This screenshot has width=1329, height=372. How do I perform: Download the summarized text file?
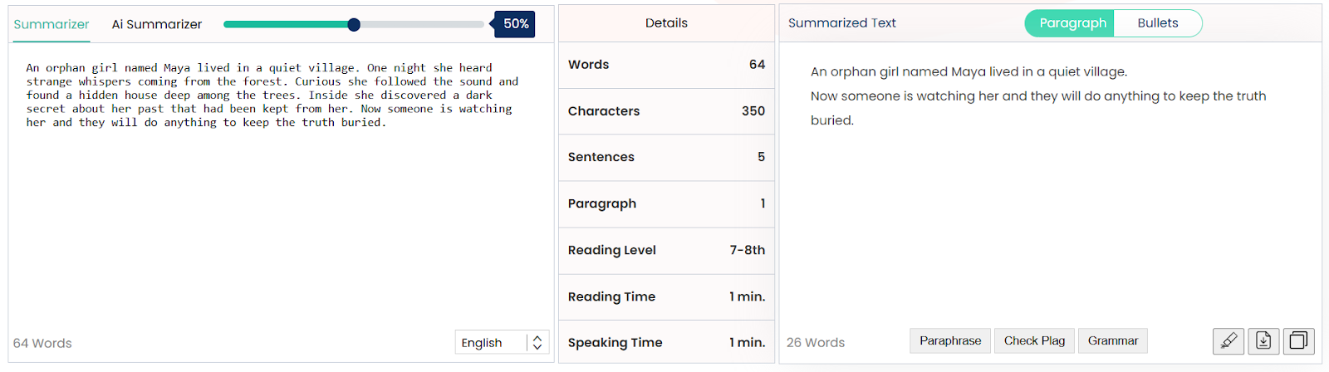[x=1263, y=340]
